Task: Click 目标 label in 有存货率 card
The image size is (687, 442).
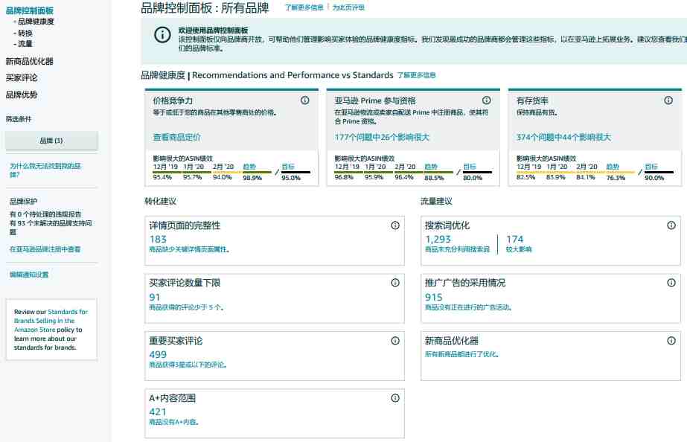Action: (651, 167)
